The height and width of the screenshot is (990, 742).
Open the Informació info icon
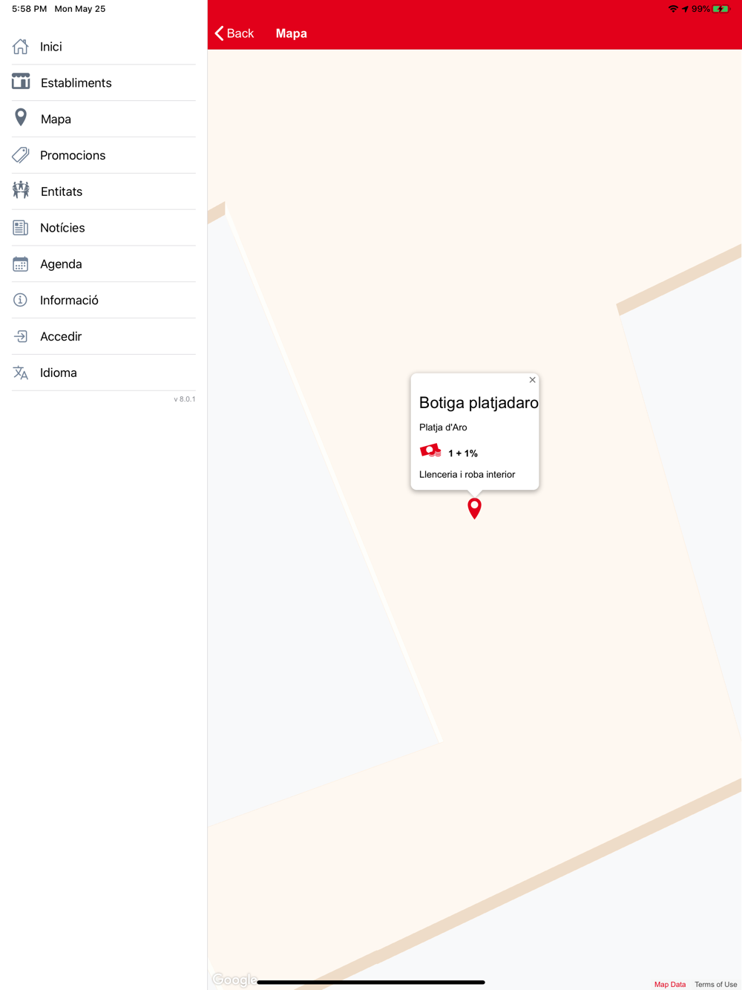tap(21, 300)
